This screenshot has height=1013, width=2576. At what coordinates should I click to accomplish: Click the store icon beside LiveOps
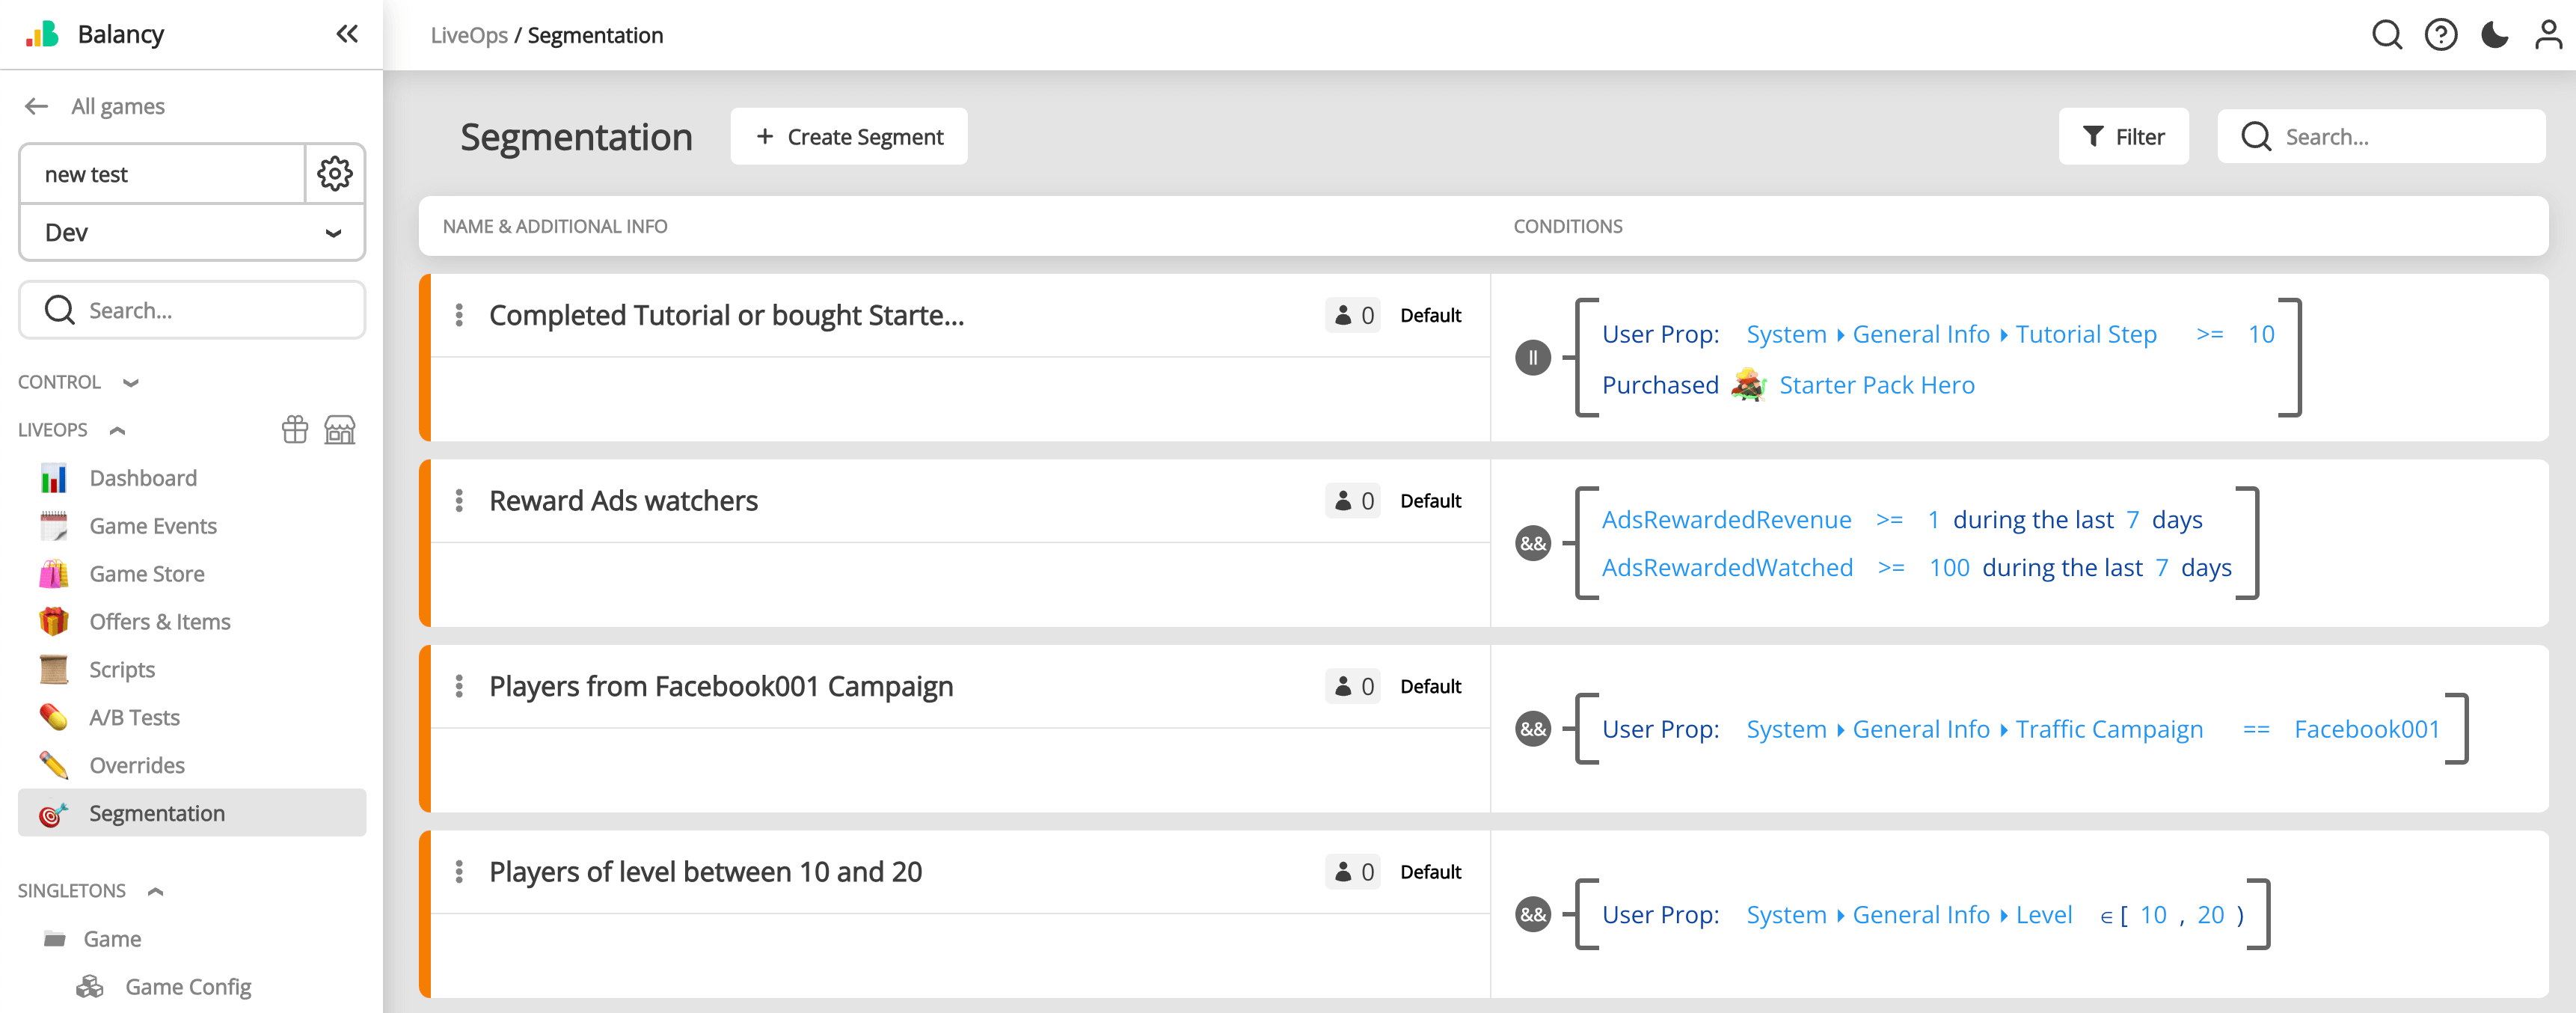[340, 430]
